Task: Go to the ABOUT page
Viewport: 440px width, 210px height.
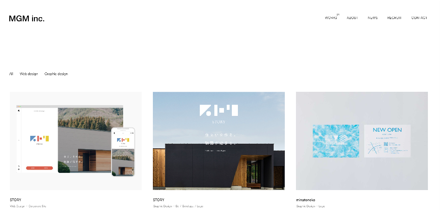Action: [x=352, y=18]
